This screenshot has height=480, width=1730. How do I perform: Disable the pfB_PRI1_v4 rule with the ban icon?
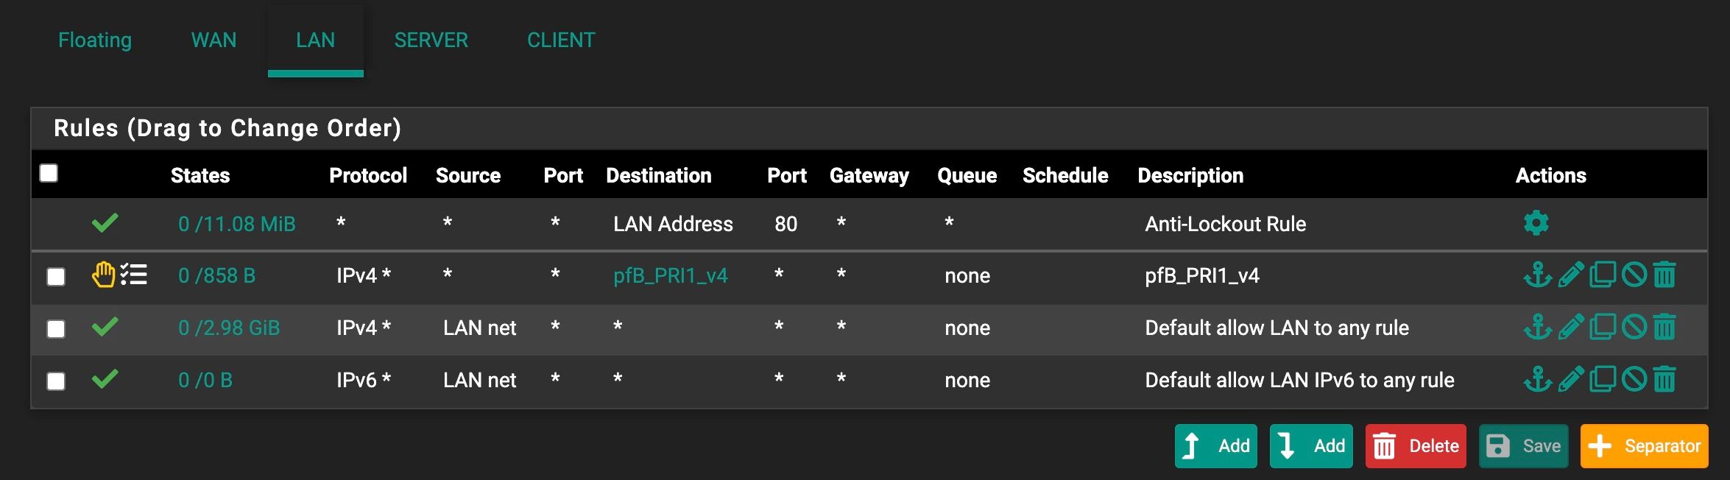tap(1634, 275)
